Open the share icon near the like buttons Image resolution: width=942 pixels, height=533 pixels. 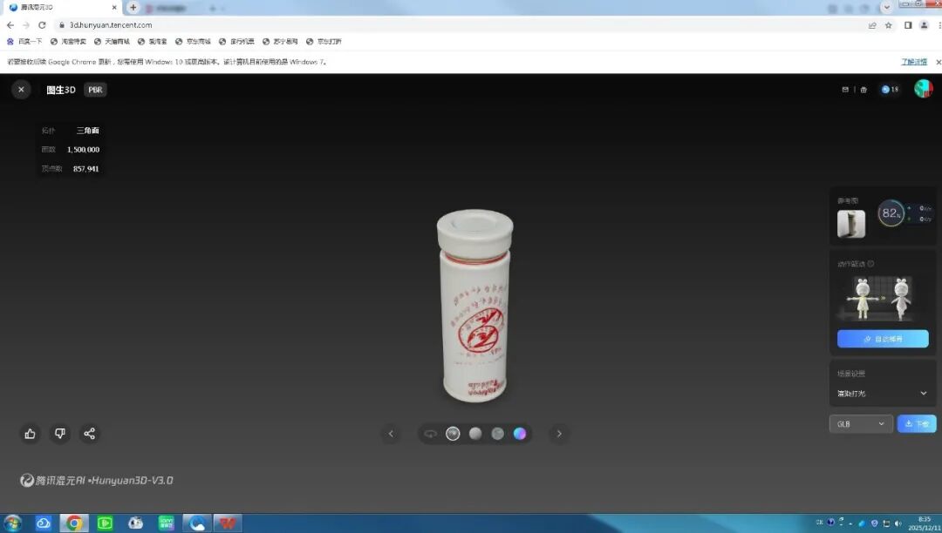coord(89,434)
